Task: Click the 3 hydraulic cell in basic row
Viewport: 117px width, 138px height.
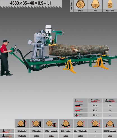Action: tap(22, 131)
